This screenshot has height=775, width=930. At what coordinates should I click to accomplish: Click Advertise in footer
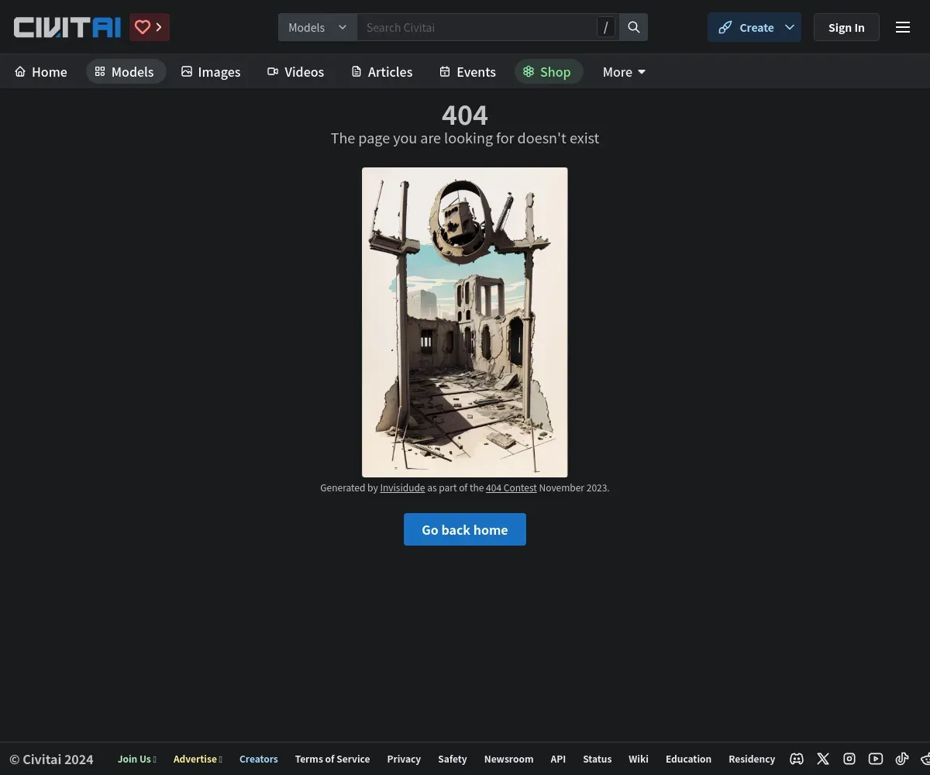coord(198,759)
